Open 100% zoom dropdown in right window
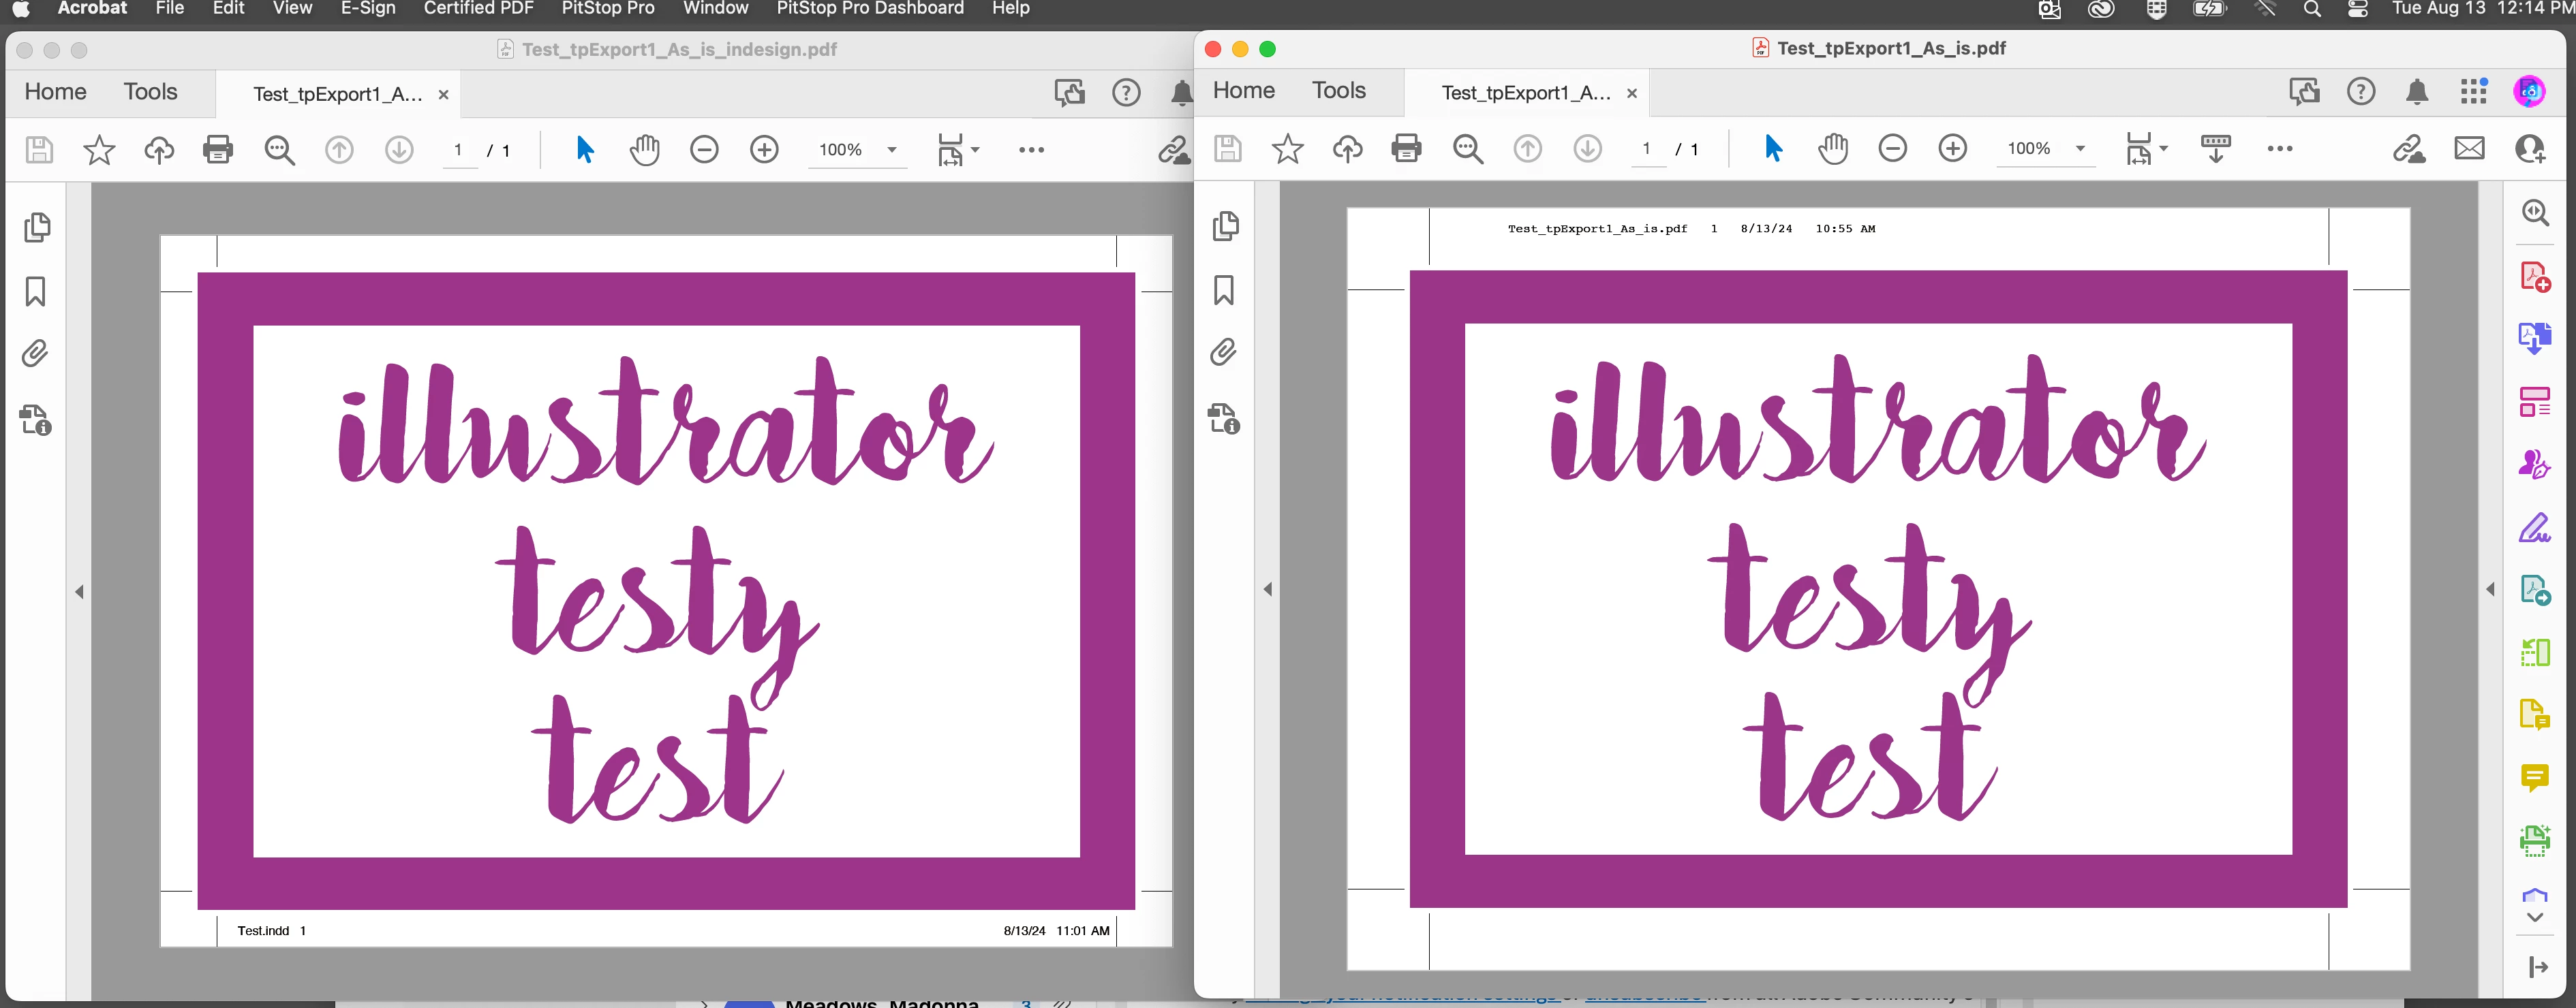Viewport: 2576px width, 1008px height. tap(2080, 149)
